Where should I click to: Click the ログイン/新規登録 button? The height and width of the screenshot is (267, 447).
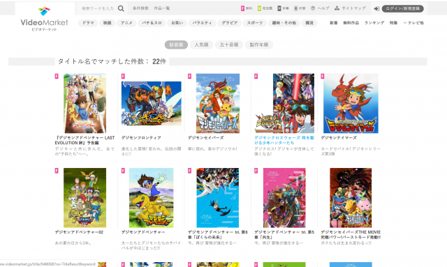402,8
